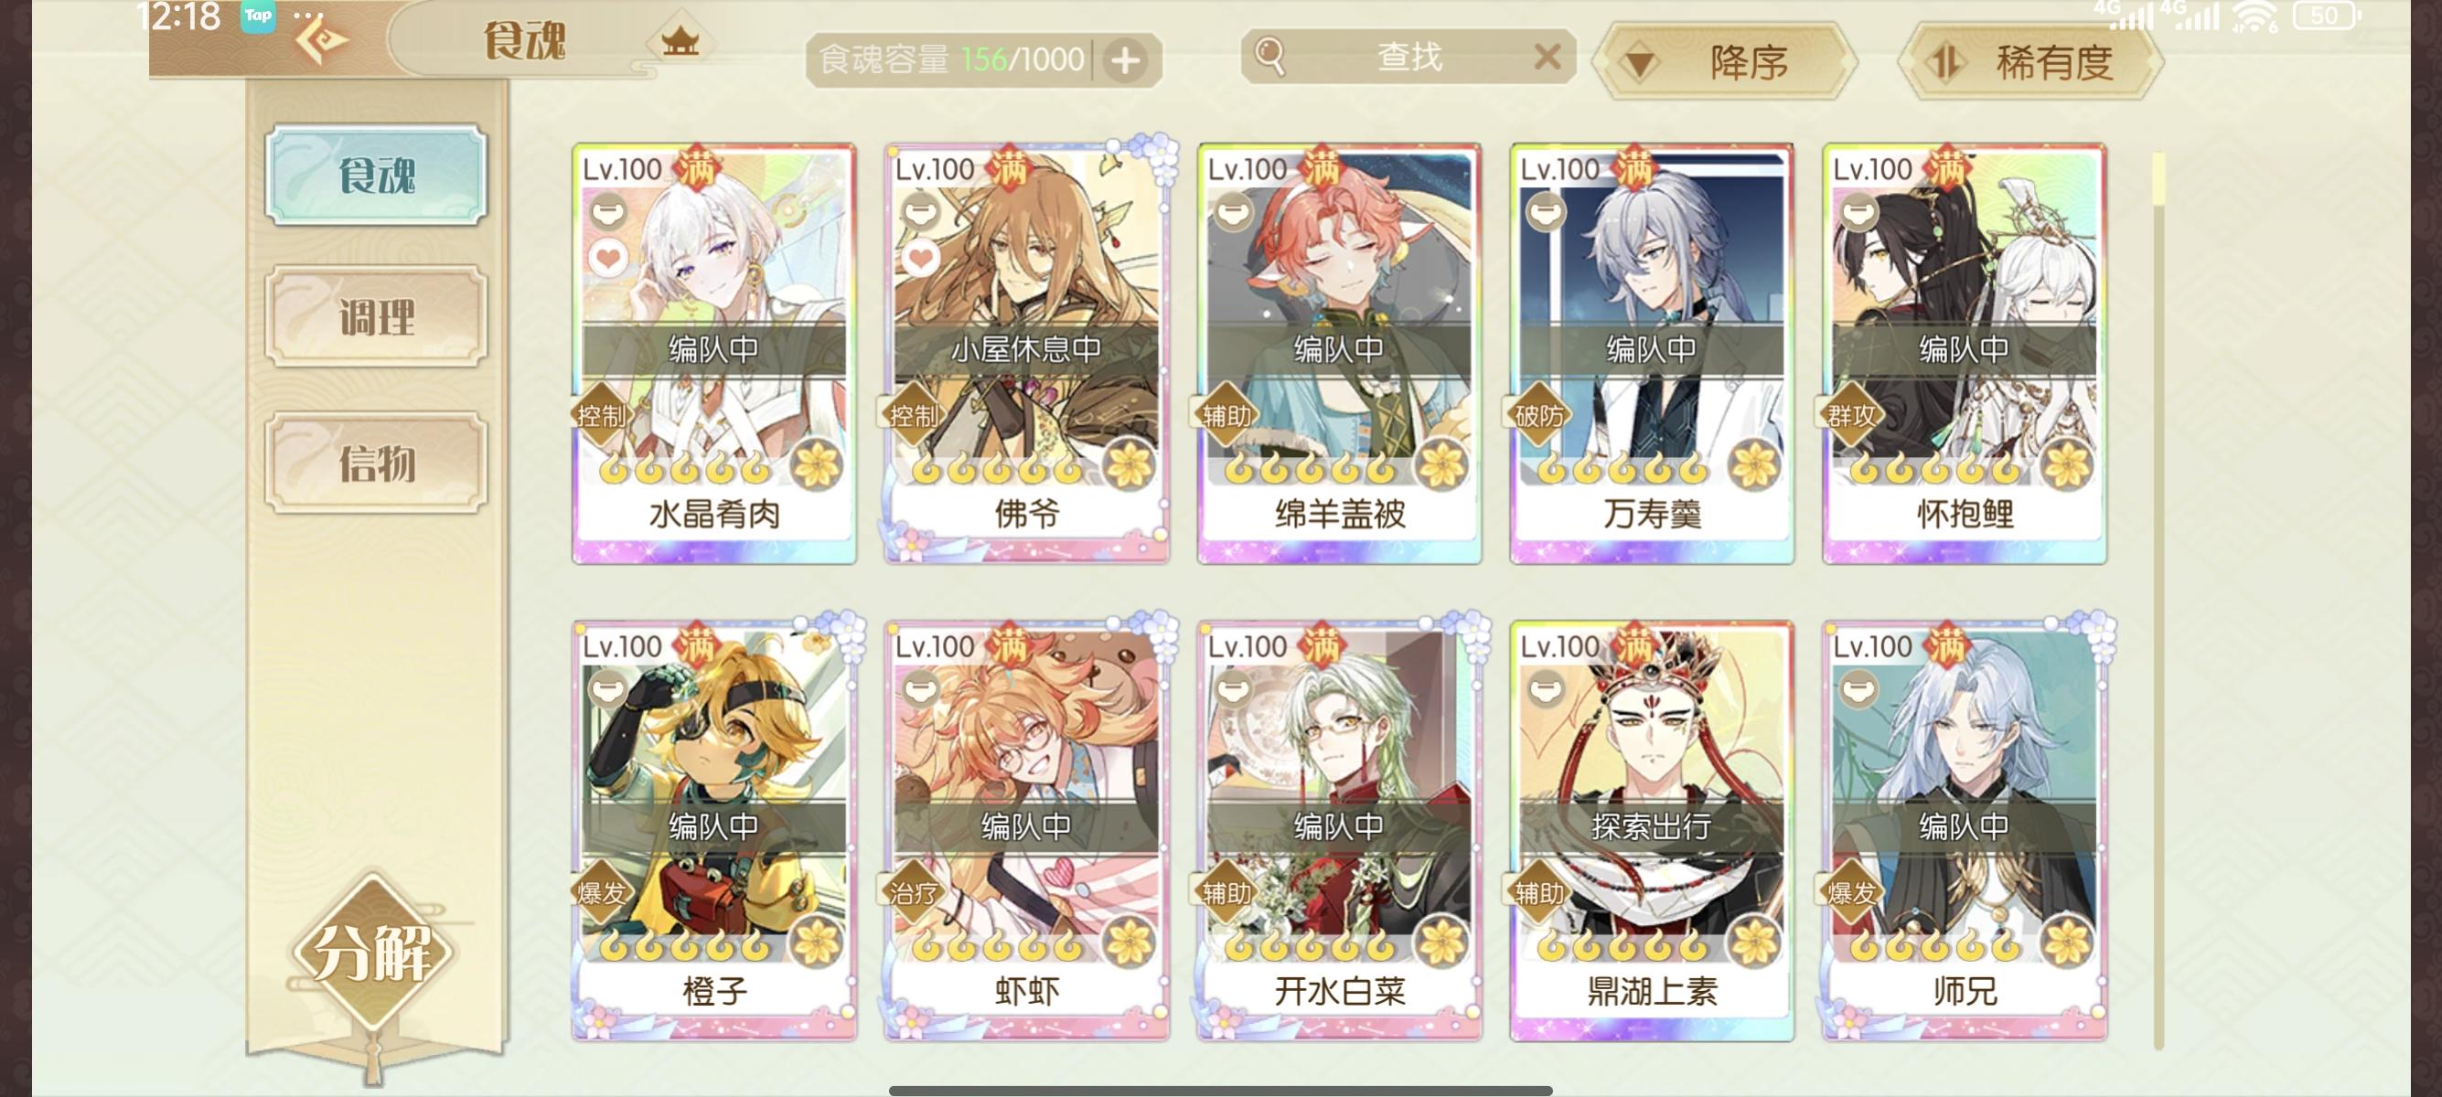Click the flower badge on 橙子 card

click(x=816, y=942)
